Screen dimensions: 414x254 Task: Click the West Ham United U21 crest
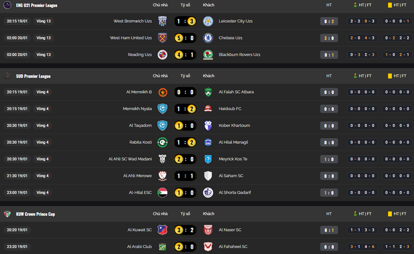(162, 38)
